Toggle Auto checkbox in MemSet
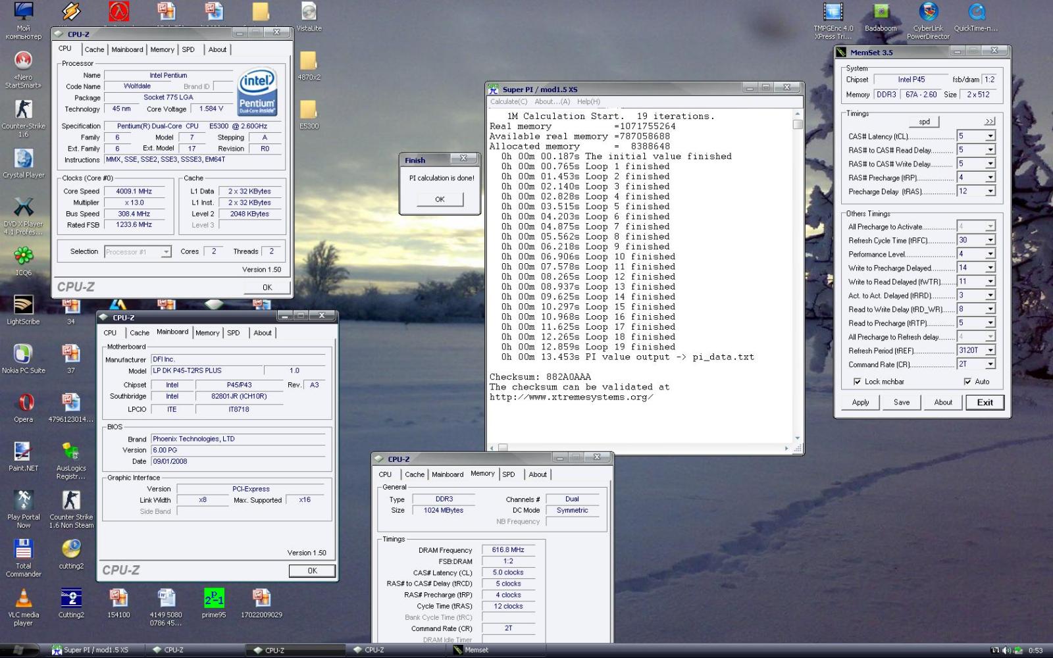The height and width of the screenshot is (658, 1053). click(x=967, y=382)
